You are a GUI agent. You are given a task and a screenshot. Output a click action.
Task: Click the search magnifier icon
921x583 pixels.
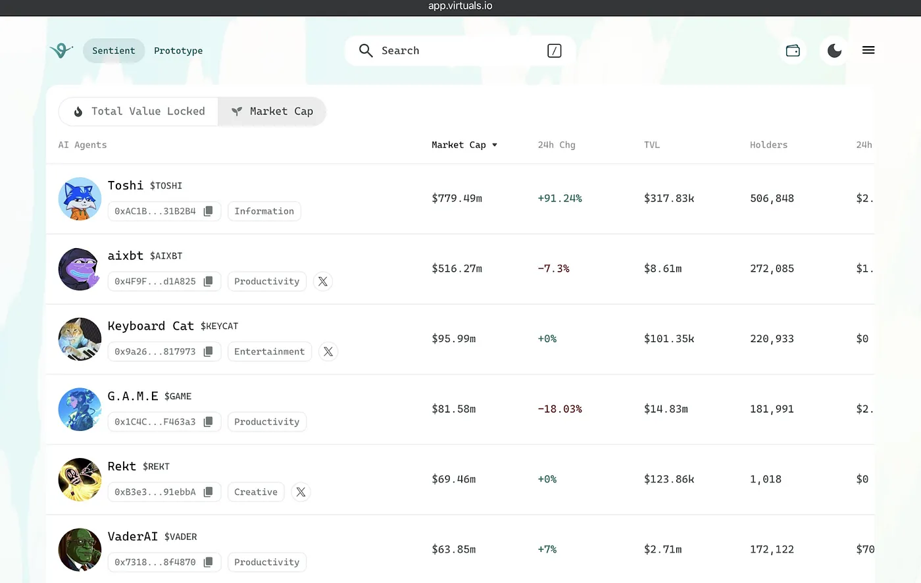pyautogui.click(x=366, y=51)
